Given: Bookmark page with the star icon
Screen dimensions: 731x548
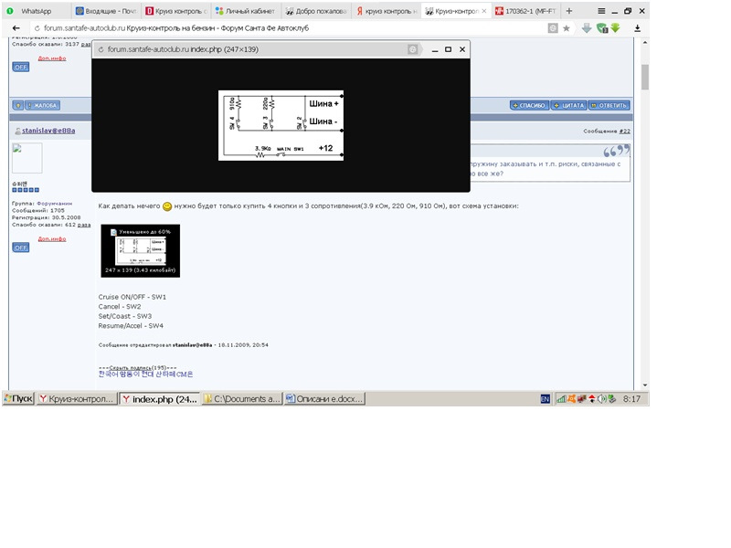Looking at the screenshot, I should coord(566,28).
